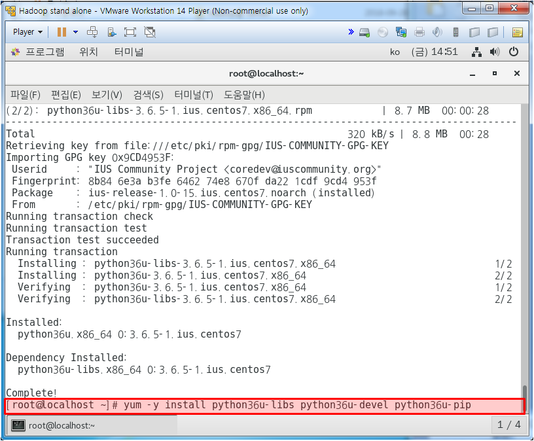Minimize the root@localhost terminal window
The height and width of the screenshot is (441, 534).
coord(472,74)
